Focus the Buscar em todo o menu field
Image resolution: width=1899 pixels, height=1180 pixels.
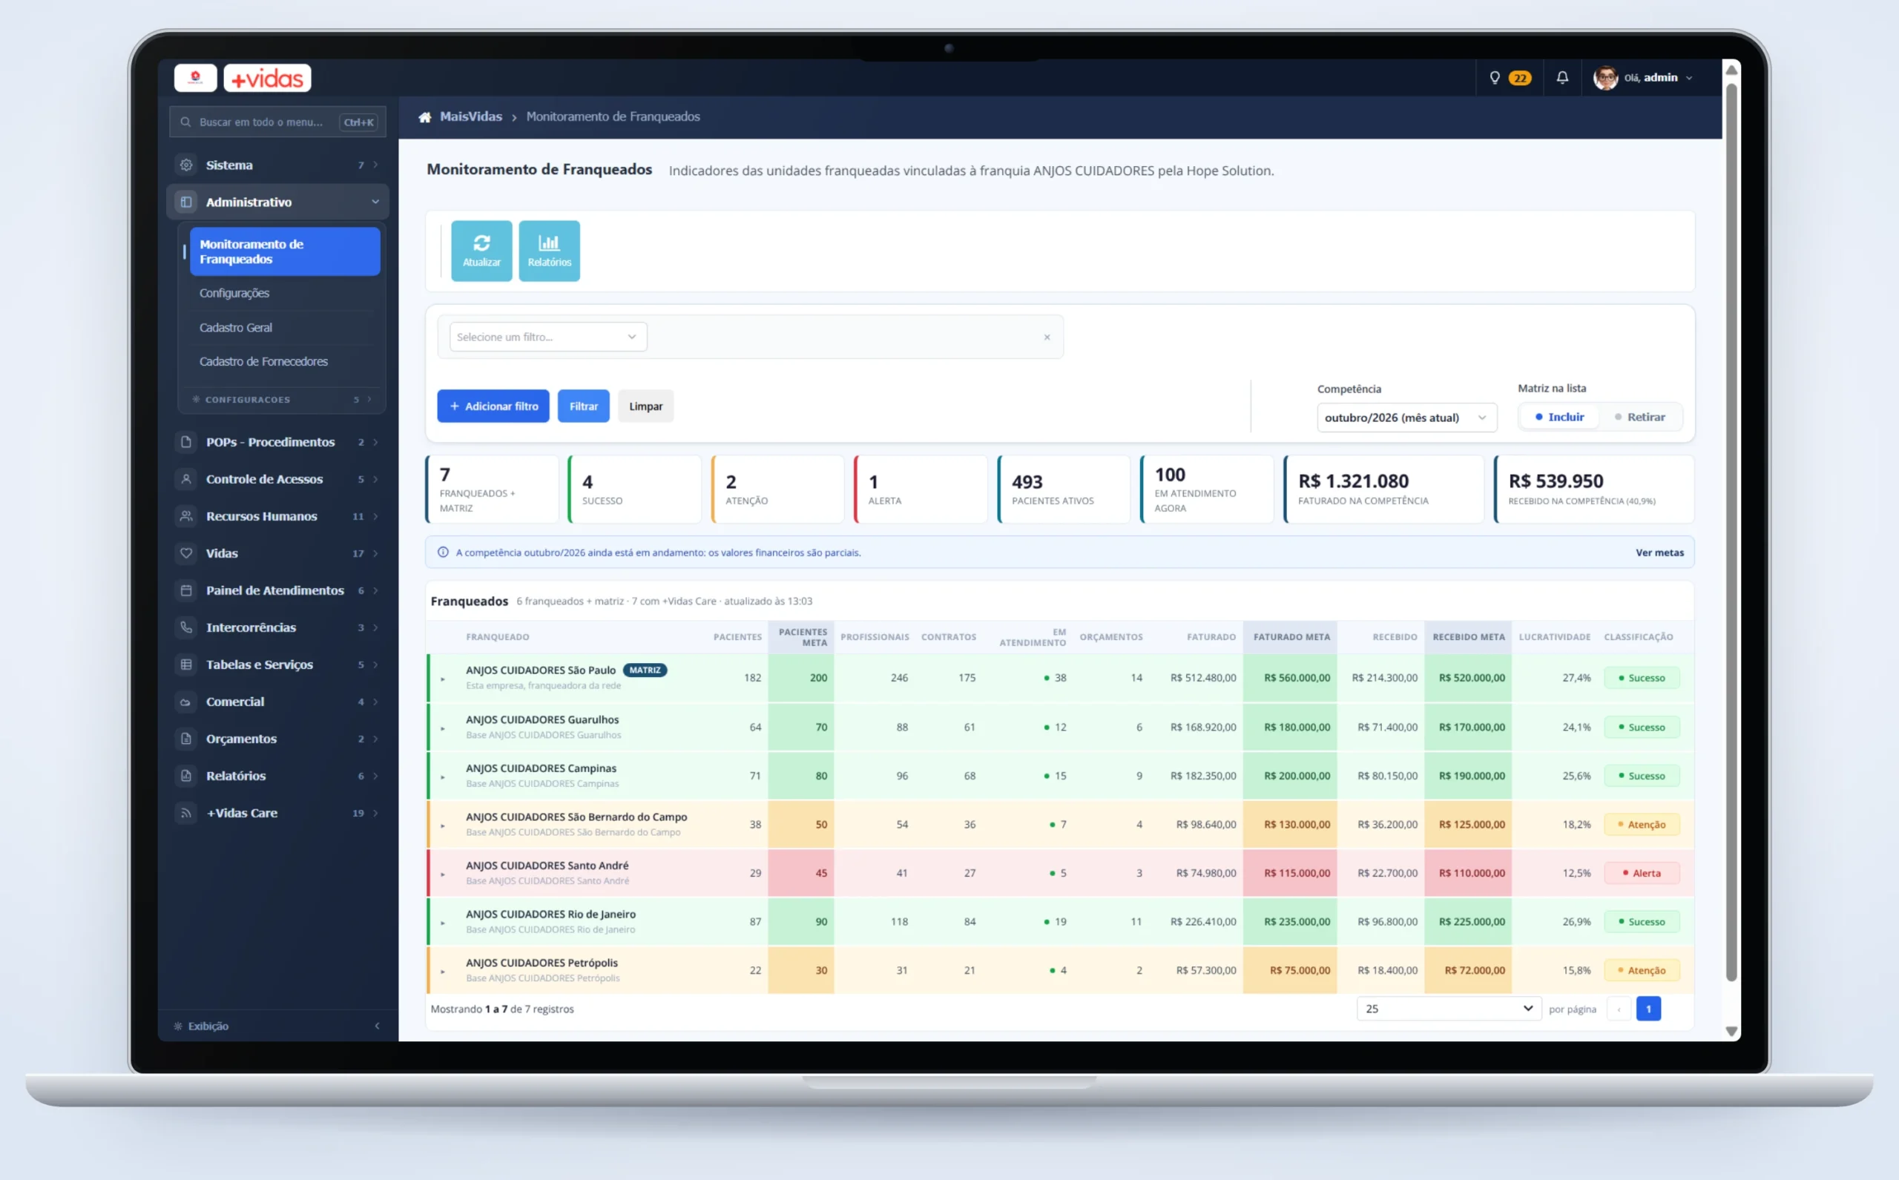coord(277,122)
